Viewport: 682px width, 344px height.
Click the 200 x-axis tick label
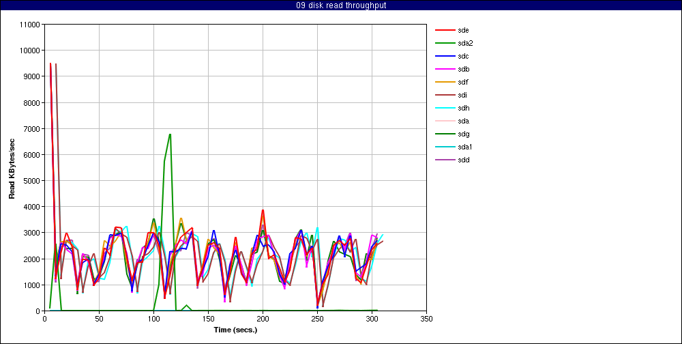coord(263,318)
